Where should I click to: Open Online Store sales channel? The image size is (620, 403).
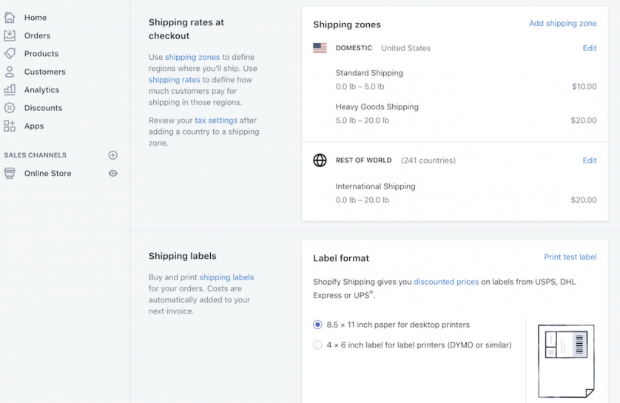click(47, 173)
